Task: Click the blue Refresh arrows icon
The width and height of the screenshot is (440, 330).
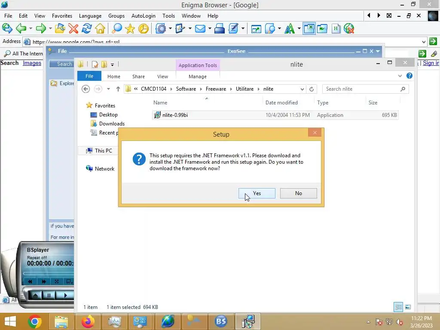Action: point(87,28)
